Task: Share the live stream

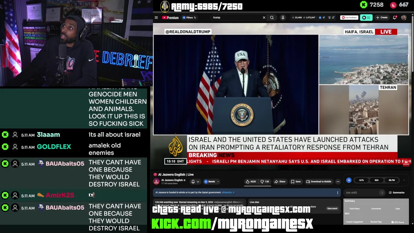Action: pyautogui.click(x=280, y=182)
